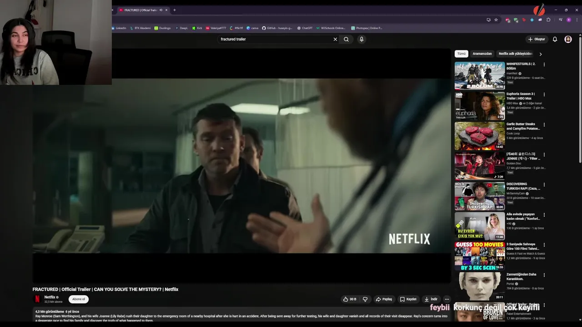Save the video using Kaydet
The height and width of the screenshot is (327, 582).
click(408, 299)
